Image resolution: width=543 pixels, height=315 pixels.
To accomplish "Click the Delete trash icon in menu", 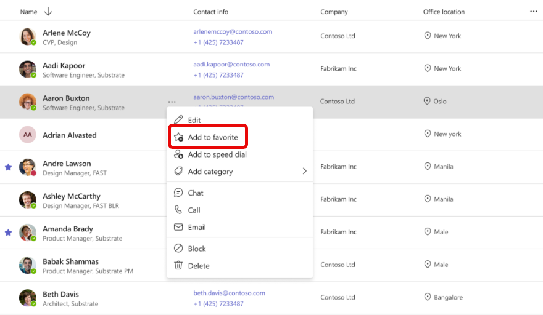I will [178, 266].
